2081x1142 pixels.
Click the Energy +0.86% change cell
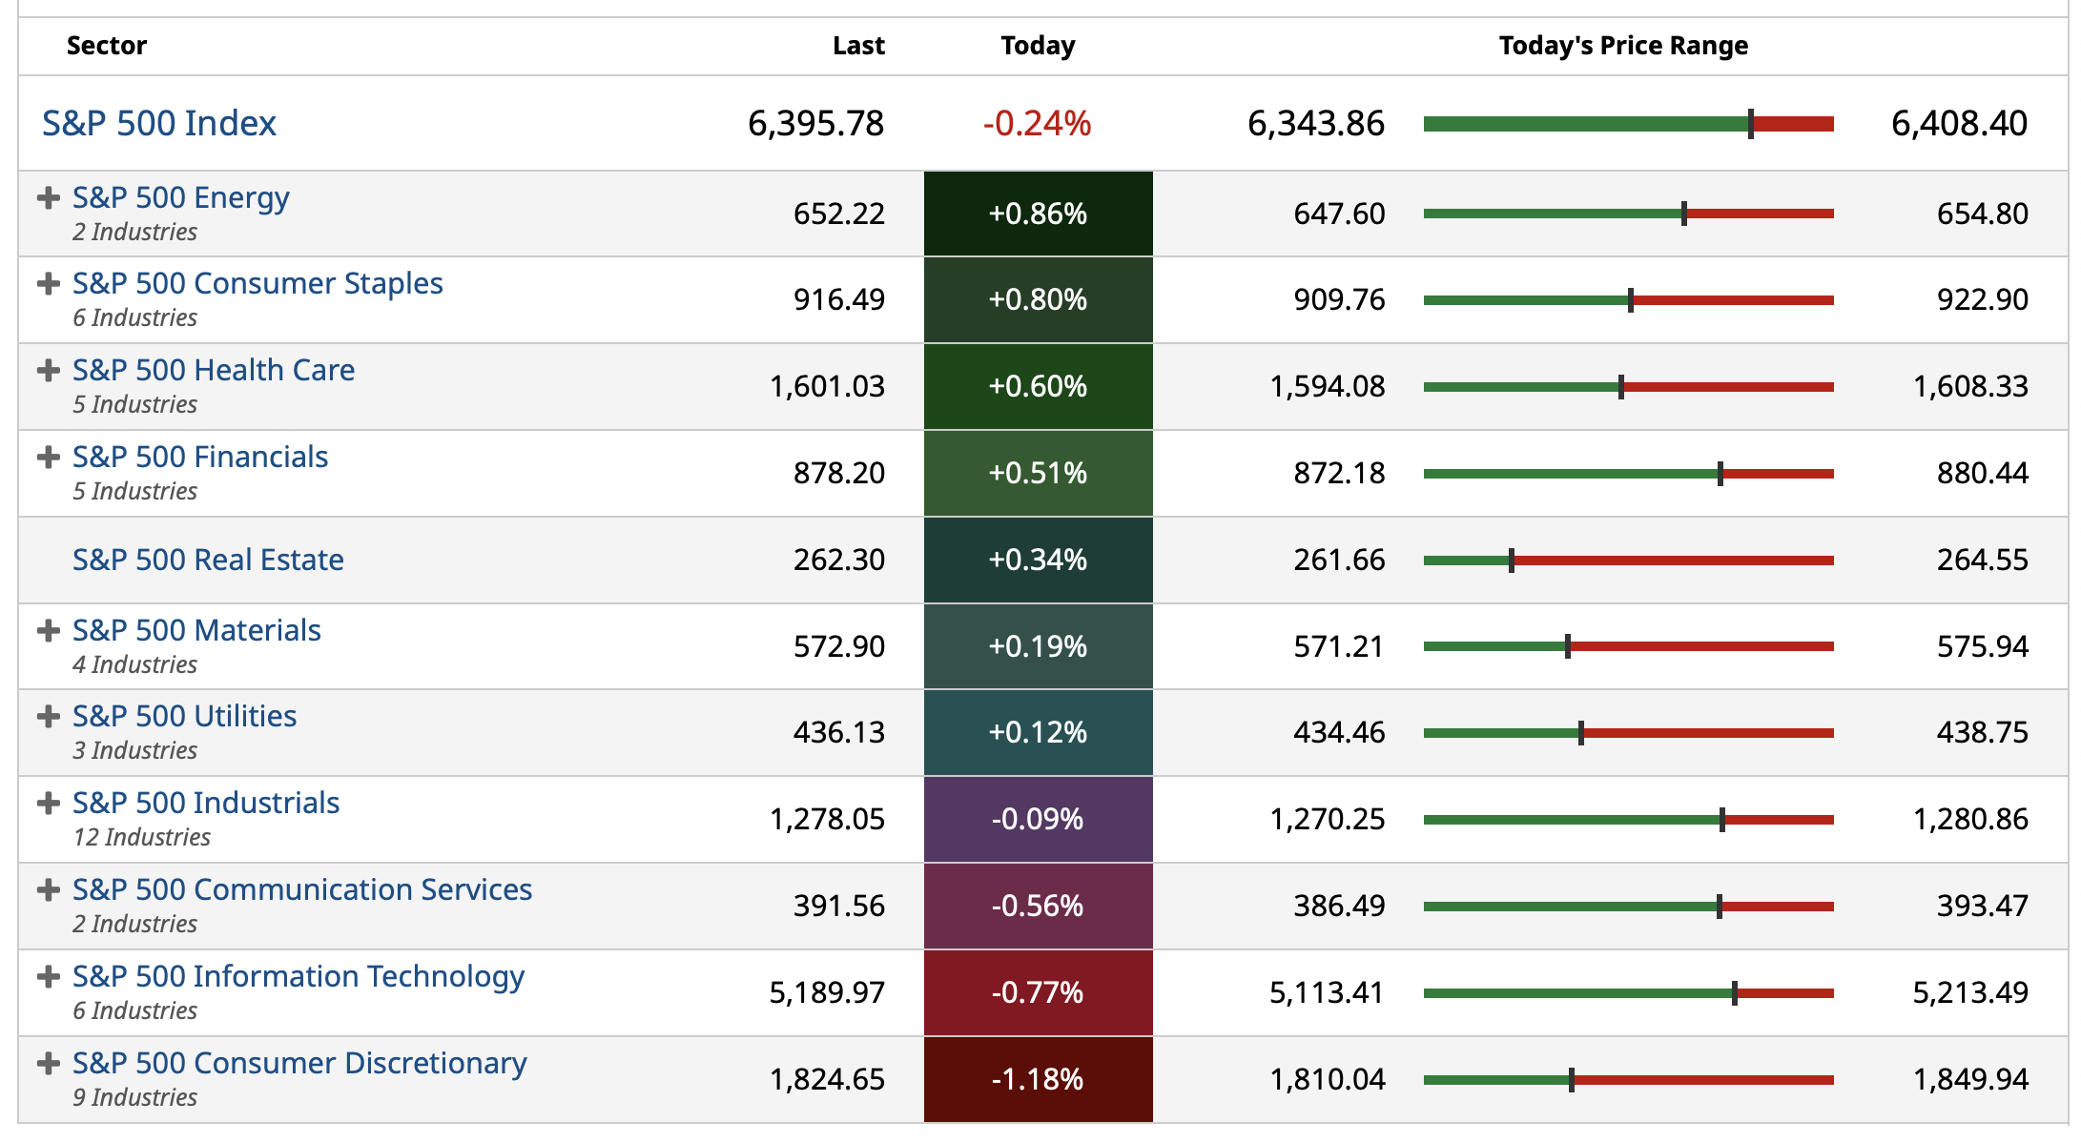1038,214
